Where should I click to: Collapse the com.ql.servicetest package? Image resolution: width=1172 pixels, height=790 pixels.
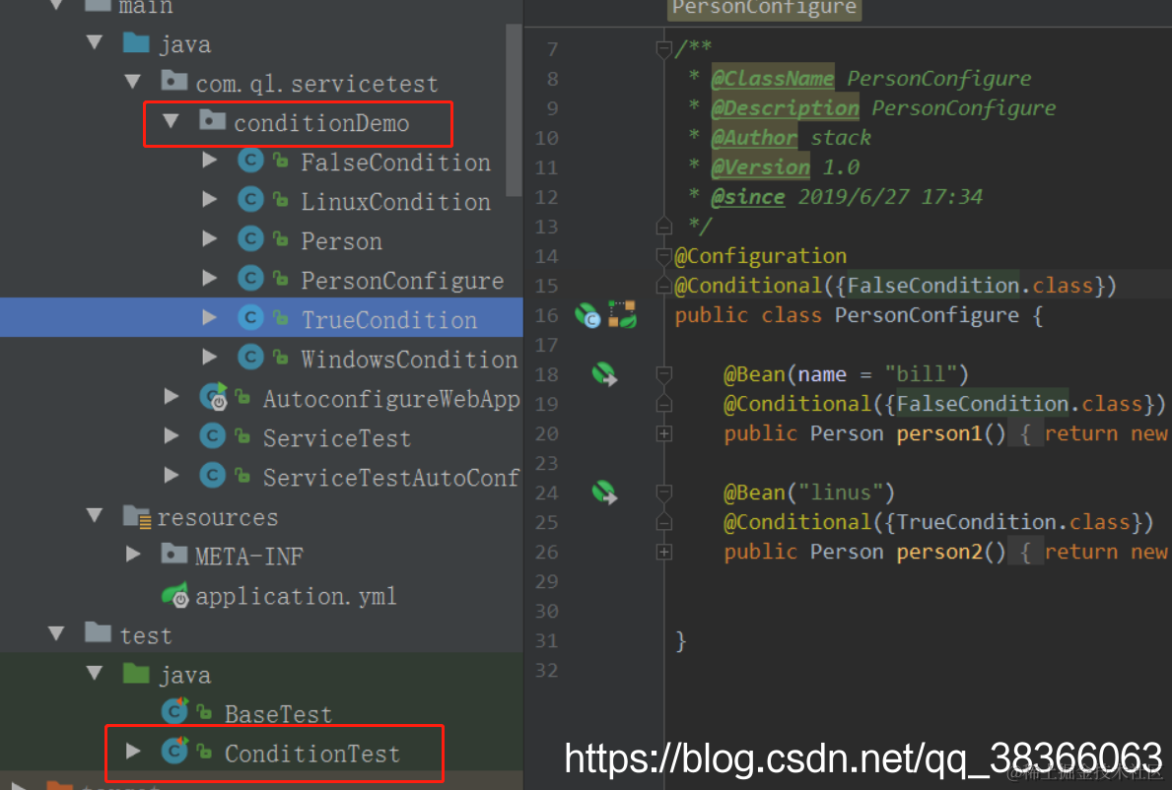click(133, 82)
